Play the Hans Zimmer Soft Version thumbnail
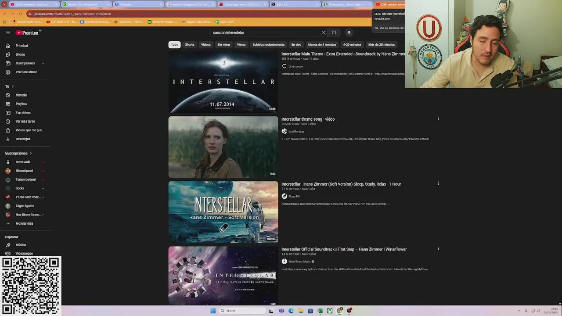This screenshot has width=562, height=316. [223, 212]
